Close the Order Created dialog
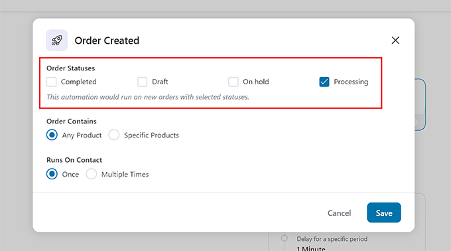 (395, 41)
